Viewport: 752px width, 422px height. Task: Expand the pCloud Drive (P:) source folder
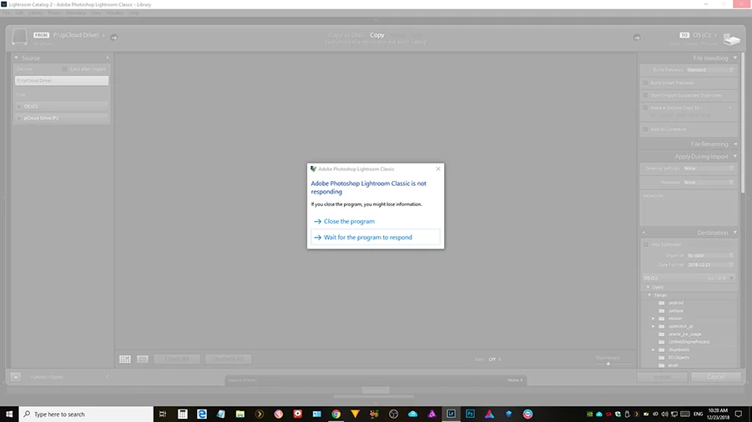click(19, 118)
